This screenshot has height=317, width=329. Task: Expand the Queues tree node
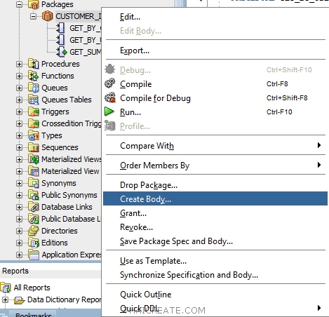point(20,88)
